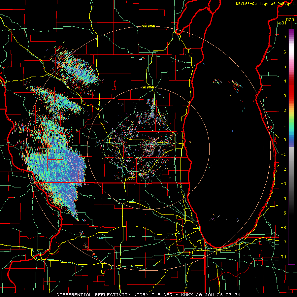Click the "KMKX" radar site identifier
Screen dimensions: 297x297
[187, 295]
